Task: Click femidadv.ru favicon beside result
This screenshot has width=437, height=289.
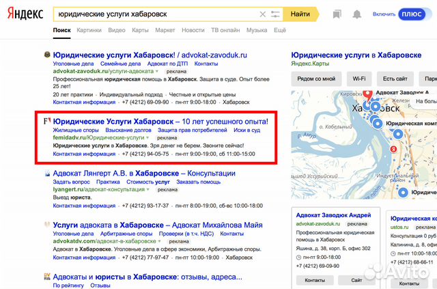Action: [x=47, y=121]
